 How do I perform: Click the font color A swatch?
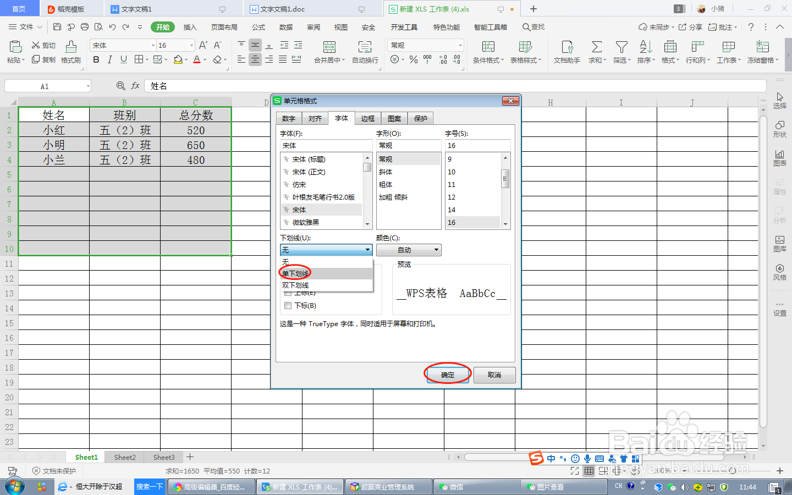(x=197, y=59)
